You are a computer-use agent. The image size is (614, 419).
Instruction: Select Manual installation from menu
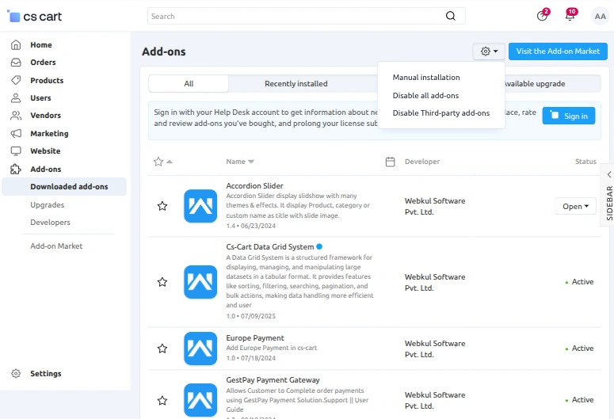[x=426, y=78]
